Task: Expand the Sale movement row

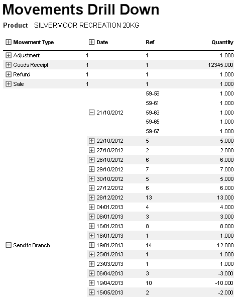Action: click(9, 84)
